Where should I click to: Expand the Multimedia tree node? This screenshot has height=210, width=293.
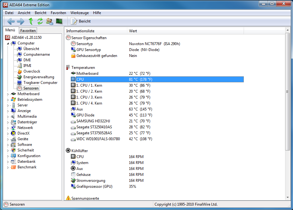point(8,117)
